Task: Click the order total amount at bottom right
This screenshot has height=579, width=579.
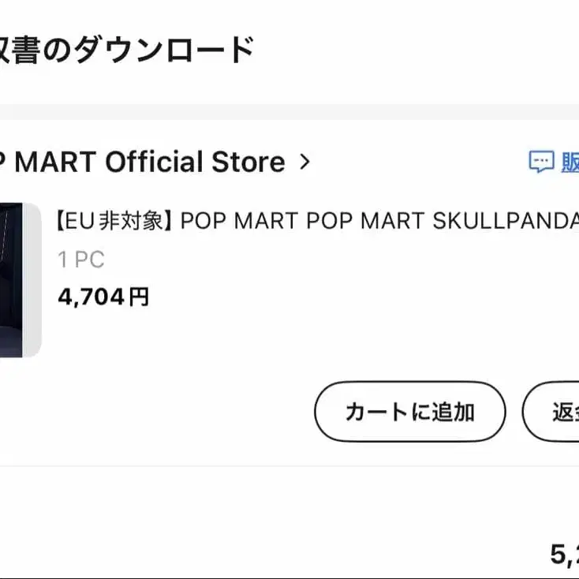Action: point(563,555)
